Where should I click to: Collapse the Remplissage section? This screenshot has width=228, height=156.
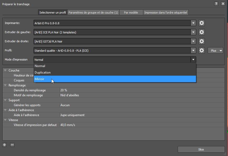click(x=5, y=85)
